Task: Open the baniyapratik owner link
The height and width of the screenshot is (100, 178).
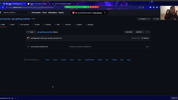Action: point(5,19)
